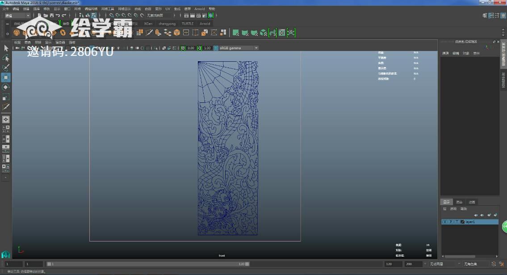This screenshot has width=507, height=275.
Task: Pick the Paint selection brush tool
Action: click(x=6, y=68)
